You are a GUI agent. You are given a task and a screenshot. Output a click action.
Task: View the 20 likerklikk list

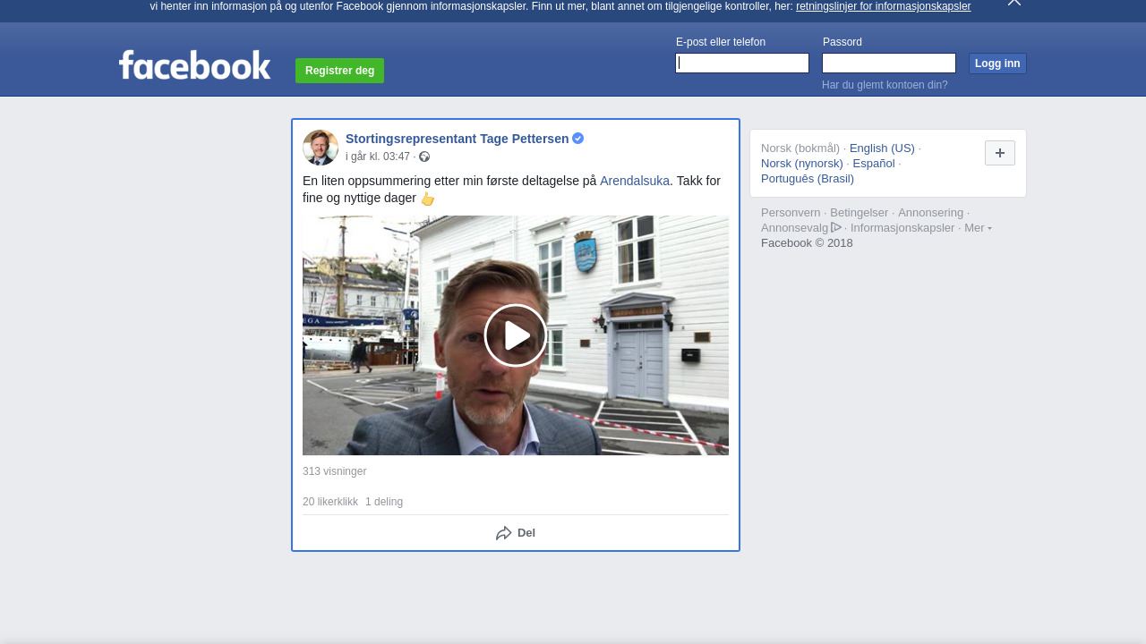[330, 502]
